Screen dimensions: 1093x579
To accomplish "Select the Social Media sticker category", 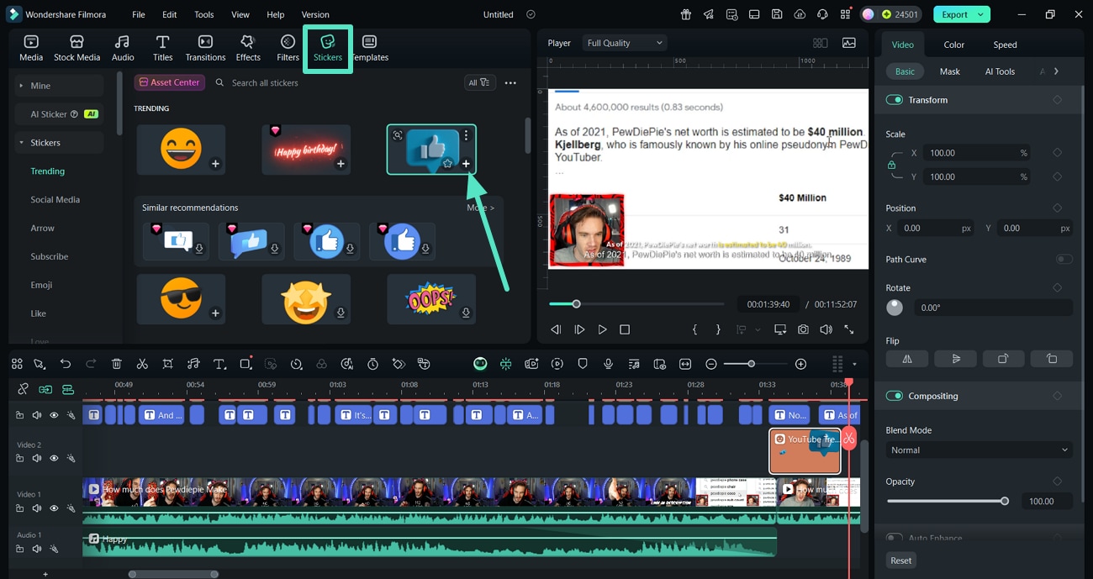I will [x=55, y=200].
